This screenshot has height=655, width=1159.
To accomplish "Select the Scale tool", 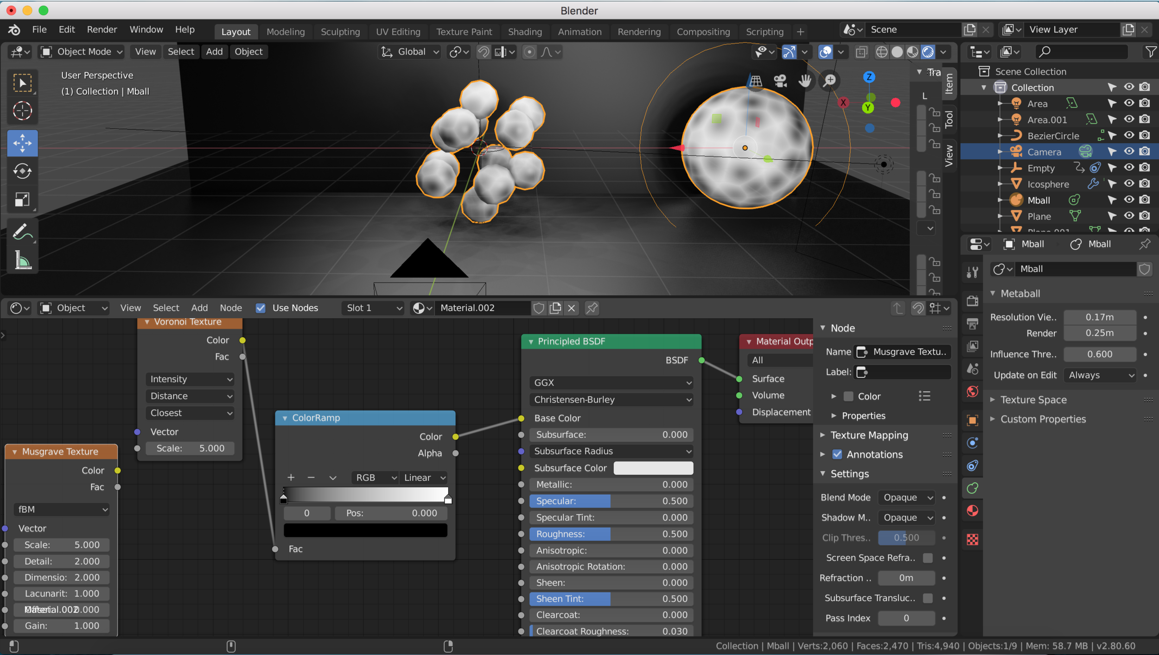I will coord(22,200).
